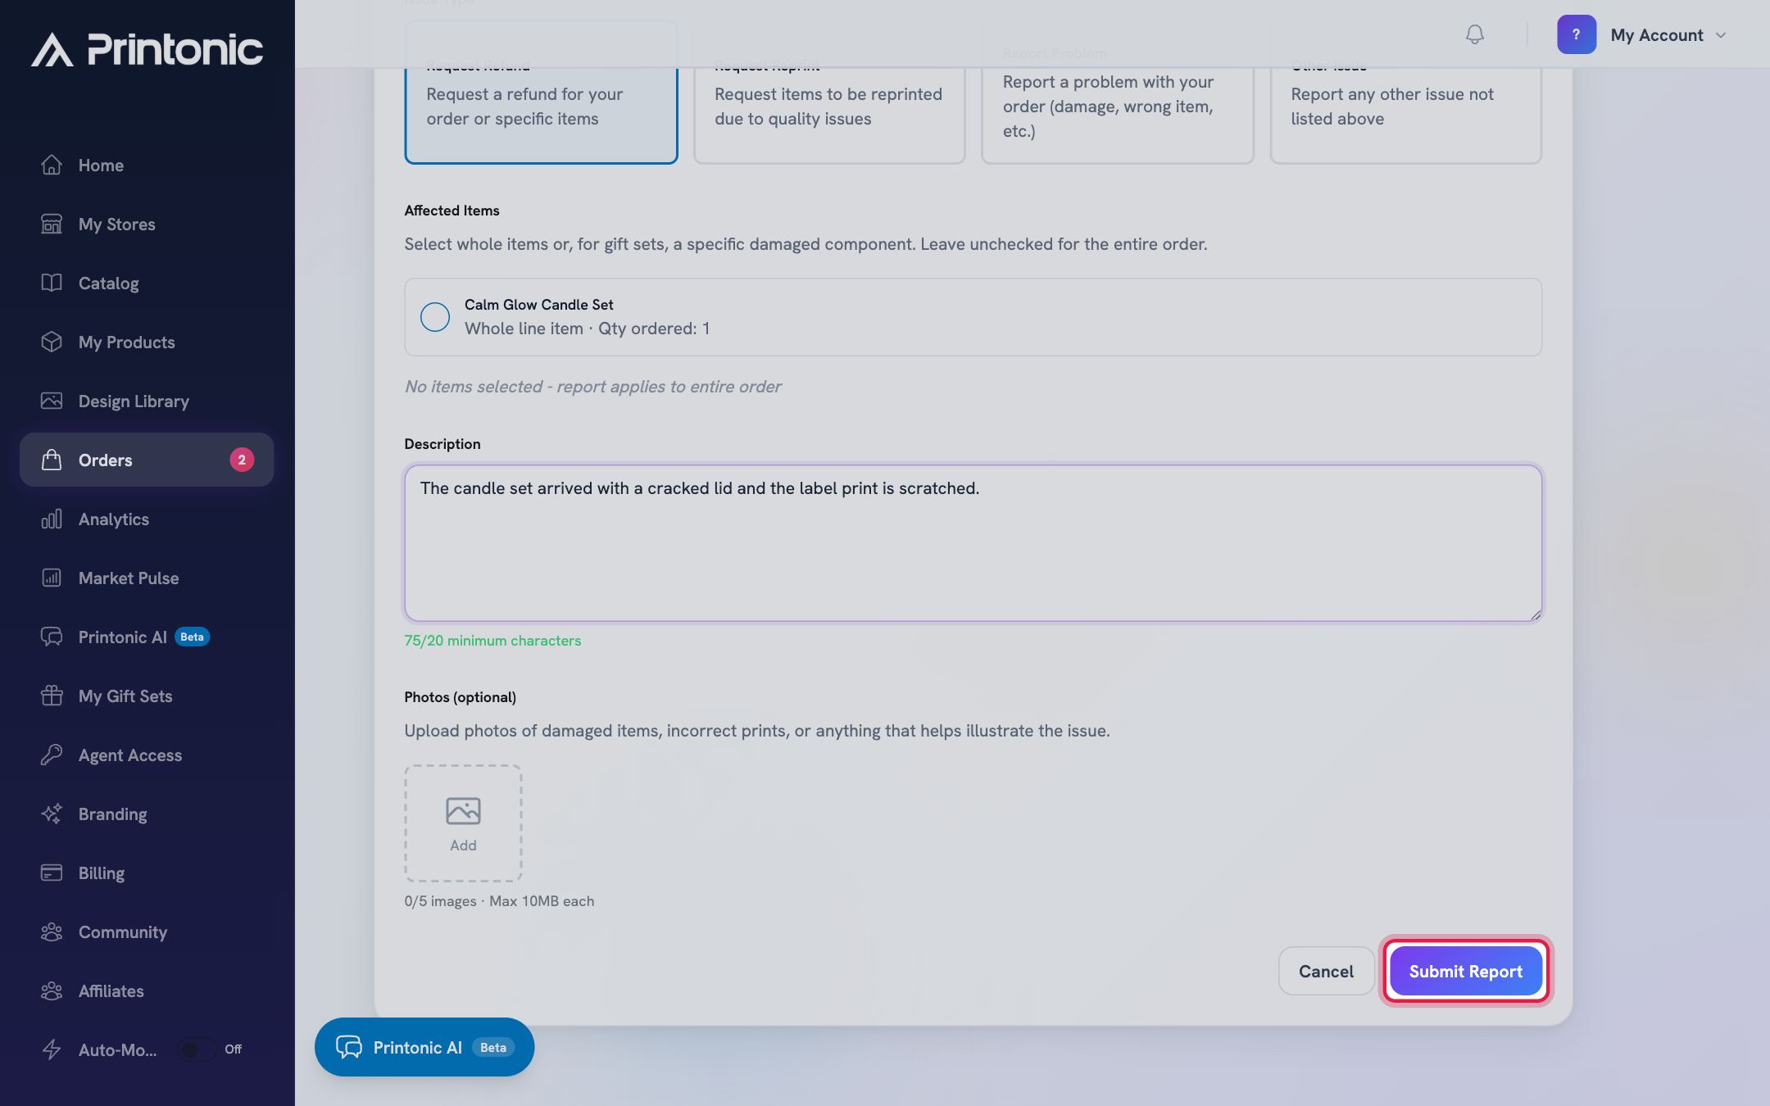The image size is (1770, 1106).
Task: Open My Gift Sets gift icon
Action: click(52, 696)
